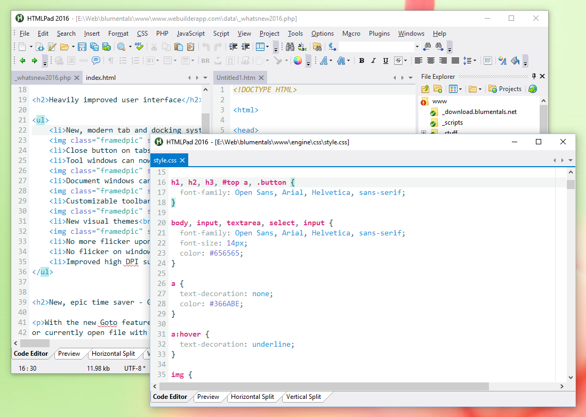Select the www root folder in File Explorer
Viewport: 586px width, 417px height.
tap(439, 101)
